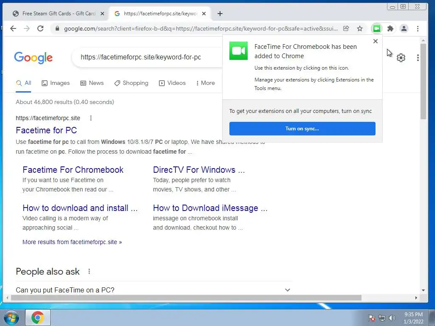Click the network tray icon
Viewport: 435px width, 326px height.
coord(382,318)
